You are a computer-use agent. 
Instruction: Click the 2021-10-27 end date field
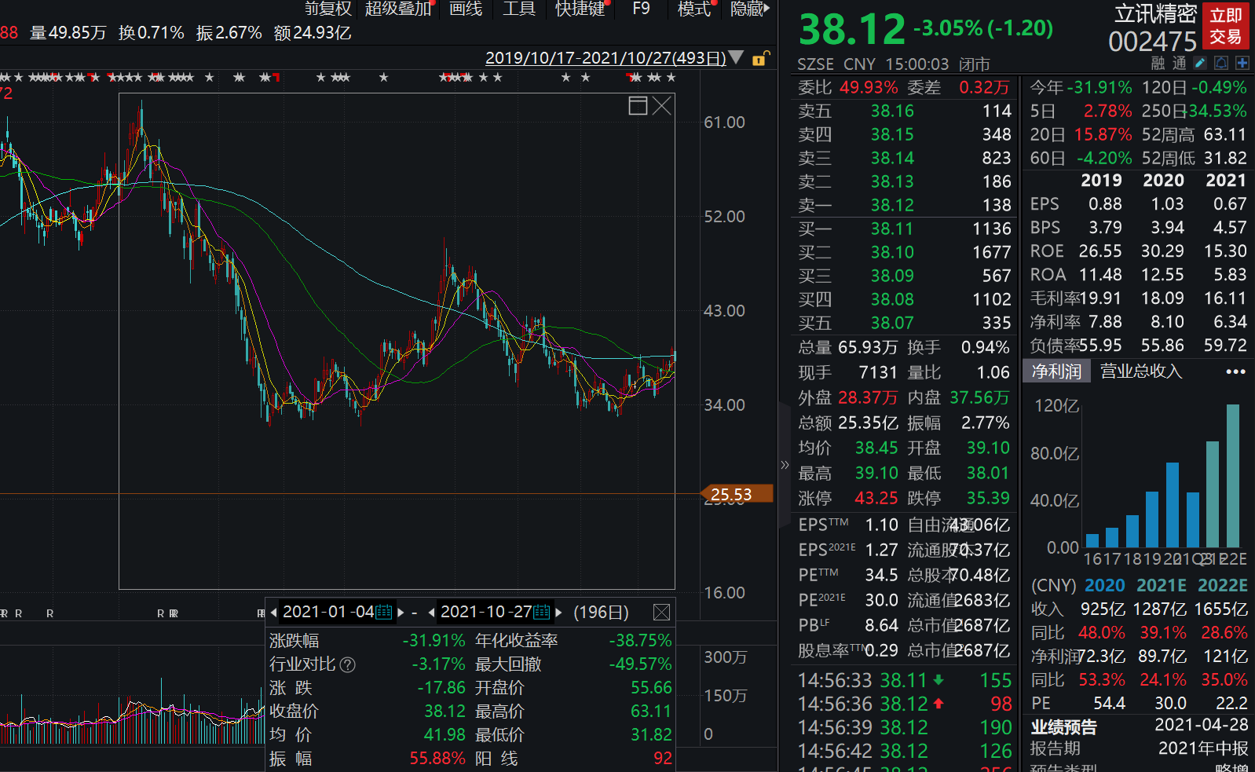(485, 612)
